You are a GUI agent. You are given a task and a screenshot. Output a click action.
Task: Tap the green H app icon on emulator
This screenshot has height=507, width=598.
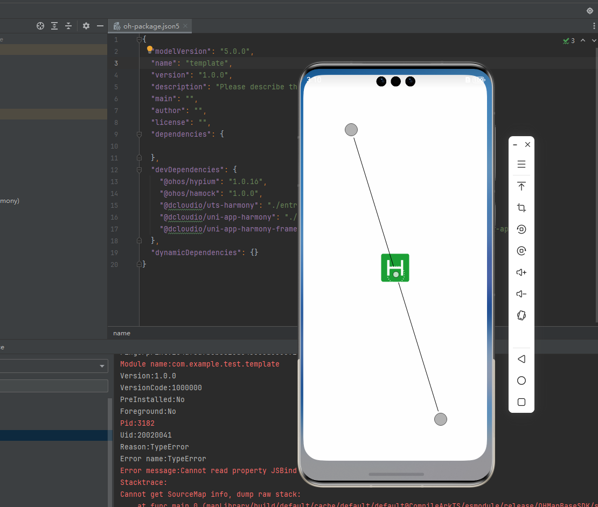395,268
